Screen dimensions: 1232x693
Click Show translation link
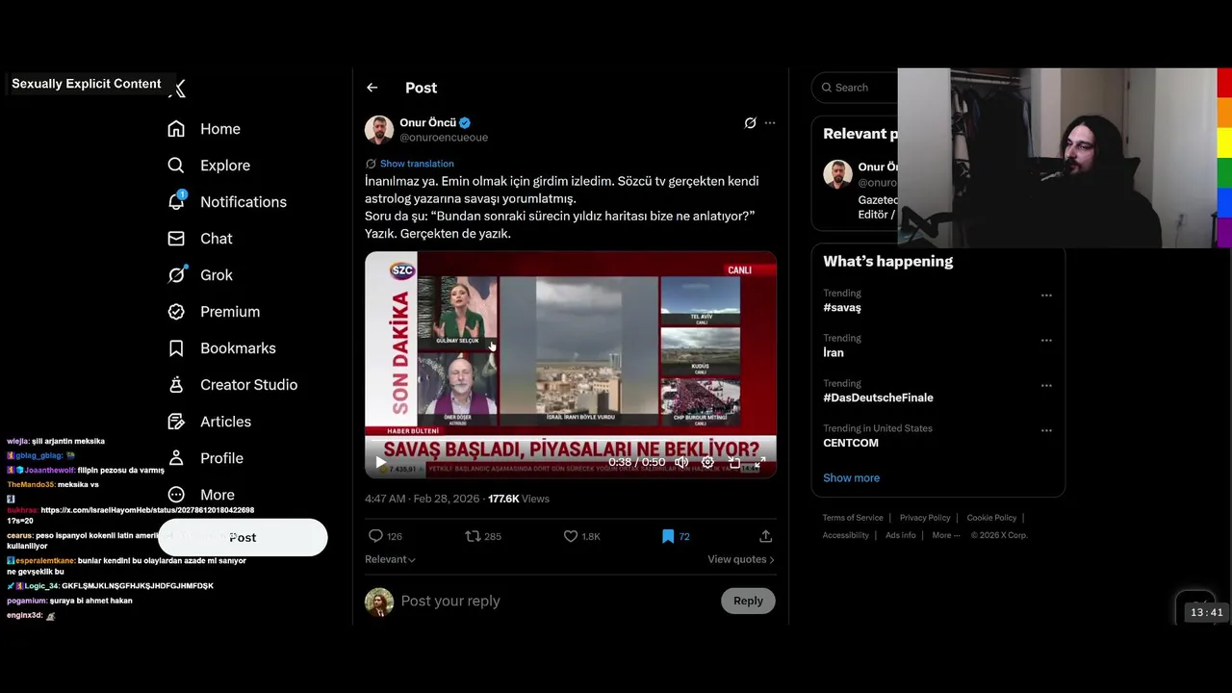(x=417, y=164)
